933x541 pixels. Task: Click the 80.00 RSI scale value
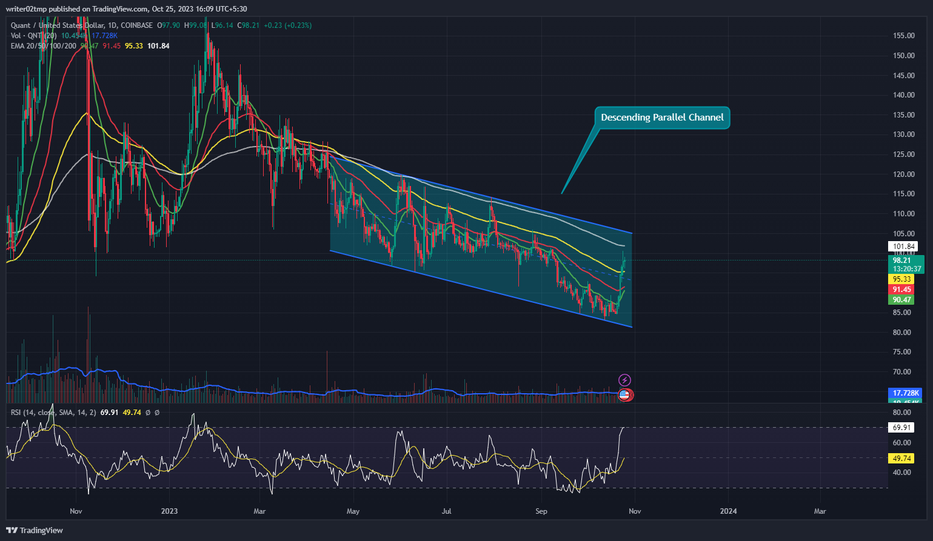[902, 413]
